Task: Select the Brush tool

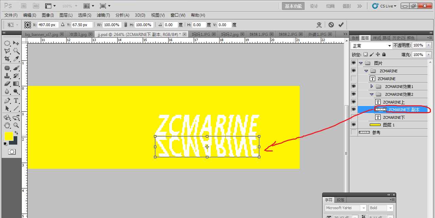Action: pyautogui.click(x=16, y=68)
